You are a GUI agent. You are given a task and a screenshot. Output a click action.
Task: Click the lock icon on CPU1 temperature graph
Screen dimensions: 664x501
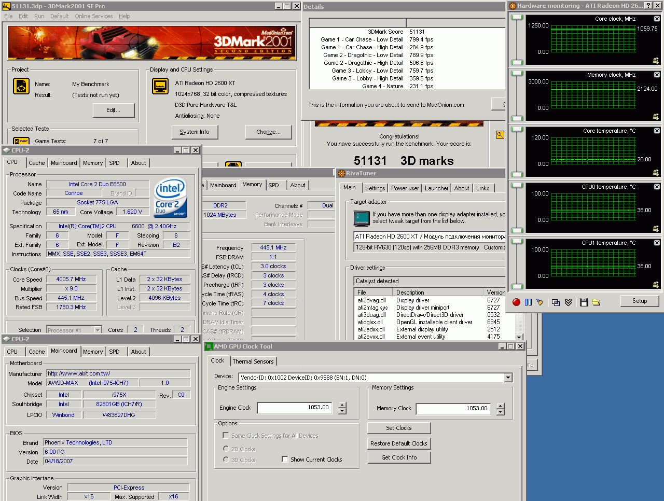pyautogui.click(x=656, y=285)
